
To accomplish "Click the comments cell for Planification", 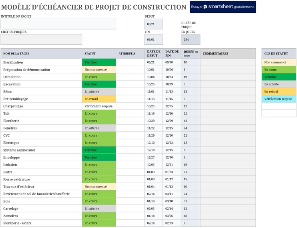I will (x=228, y=62).
